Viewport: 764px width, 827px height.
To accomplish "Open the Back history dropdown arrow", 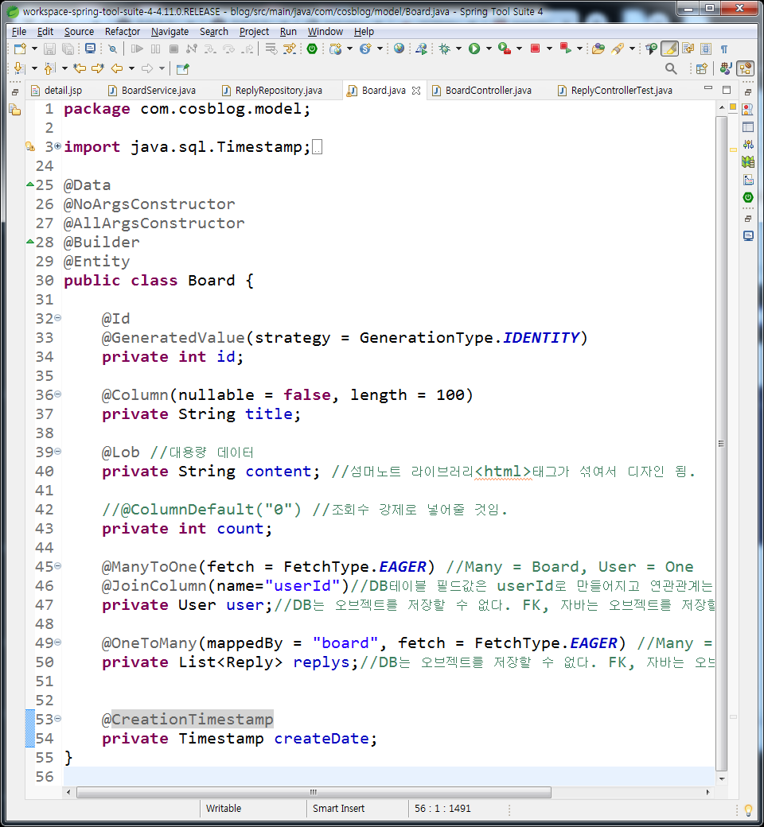I will point(131,68).
